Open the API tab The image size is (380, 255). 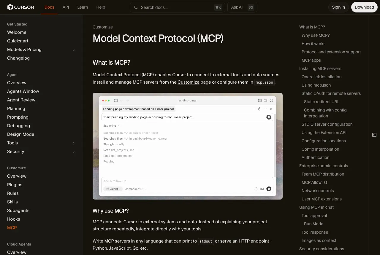click(x=66, y=7)
